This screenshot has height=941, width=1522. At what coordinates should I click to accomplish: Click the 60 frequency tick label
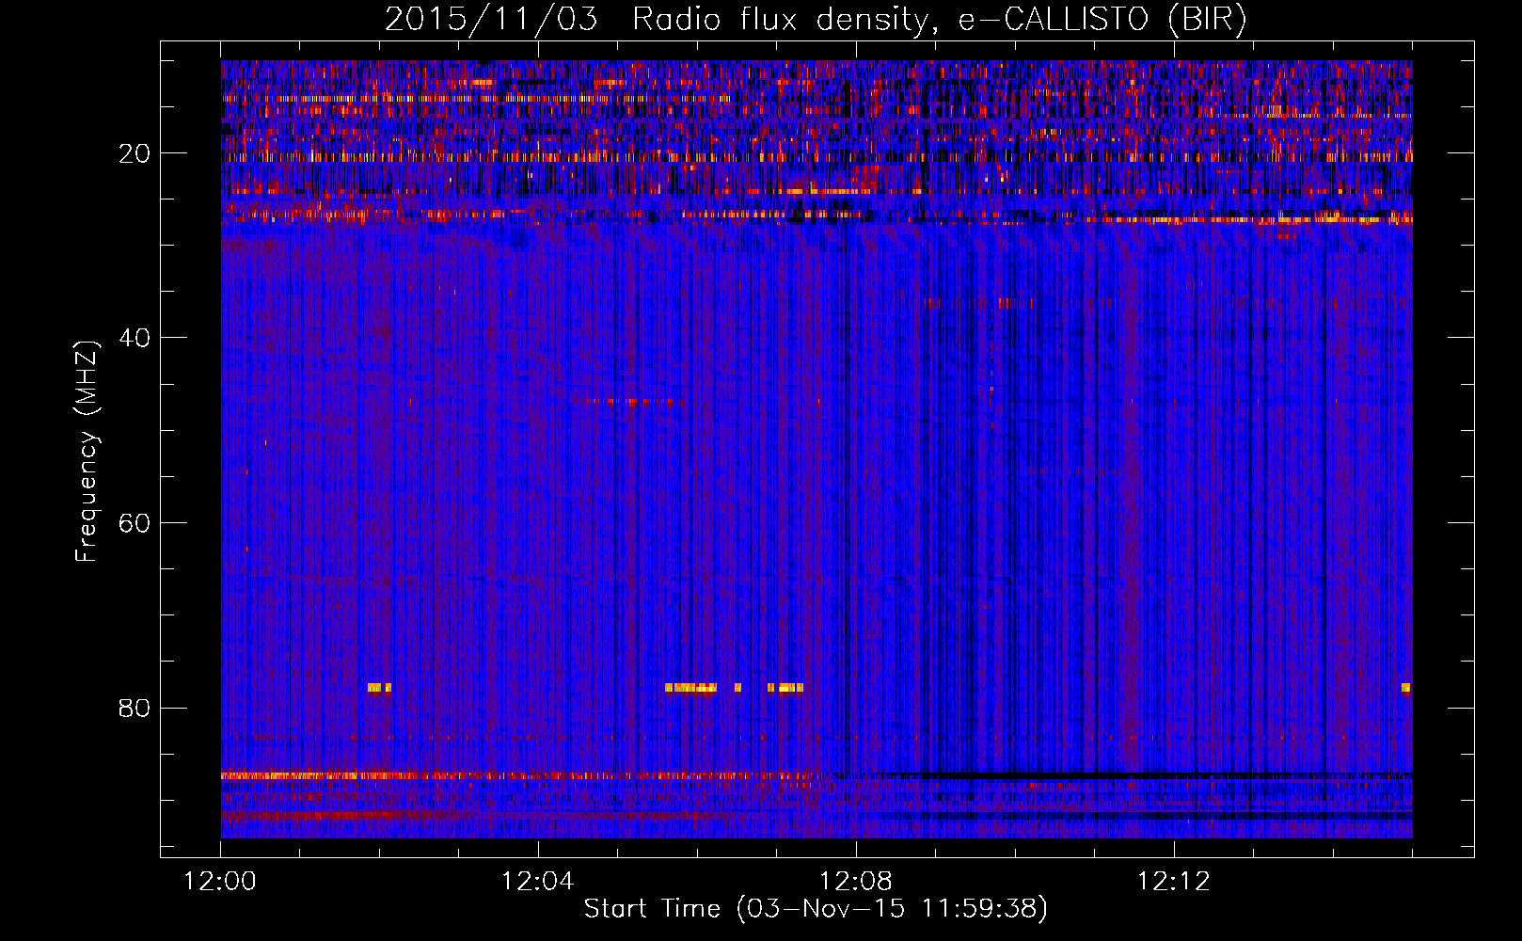[135, 522]
